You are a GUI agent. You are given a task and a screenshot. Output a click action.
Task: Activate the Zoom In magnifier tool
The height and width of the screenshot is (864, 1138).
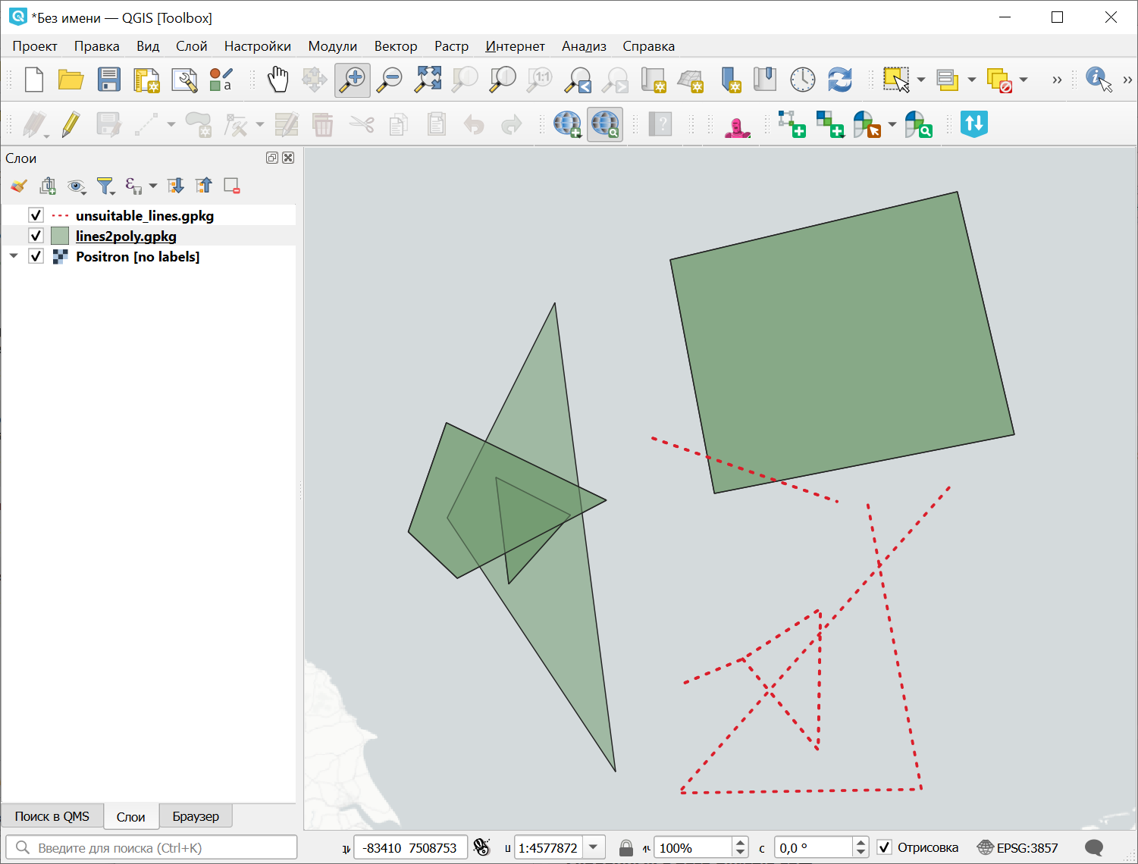353,80
